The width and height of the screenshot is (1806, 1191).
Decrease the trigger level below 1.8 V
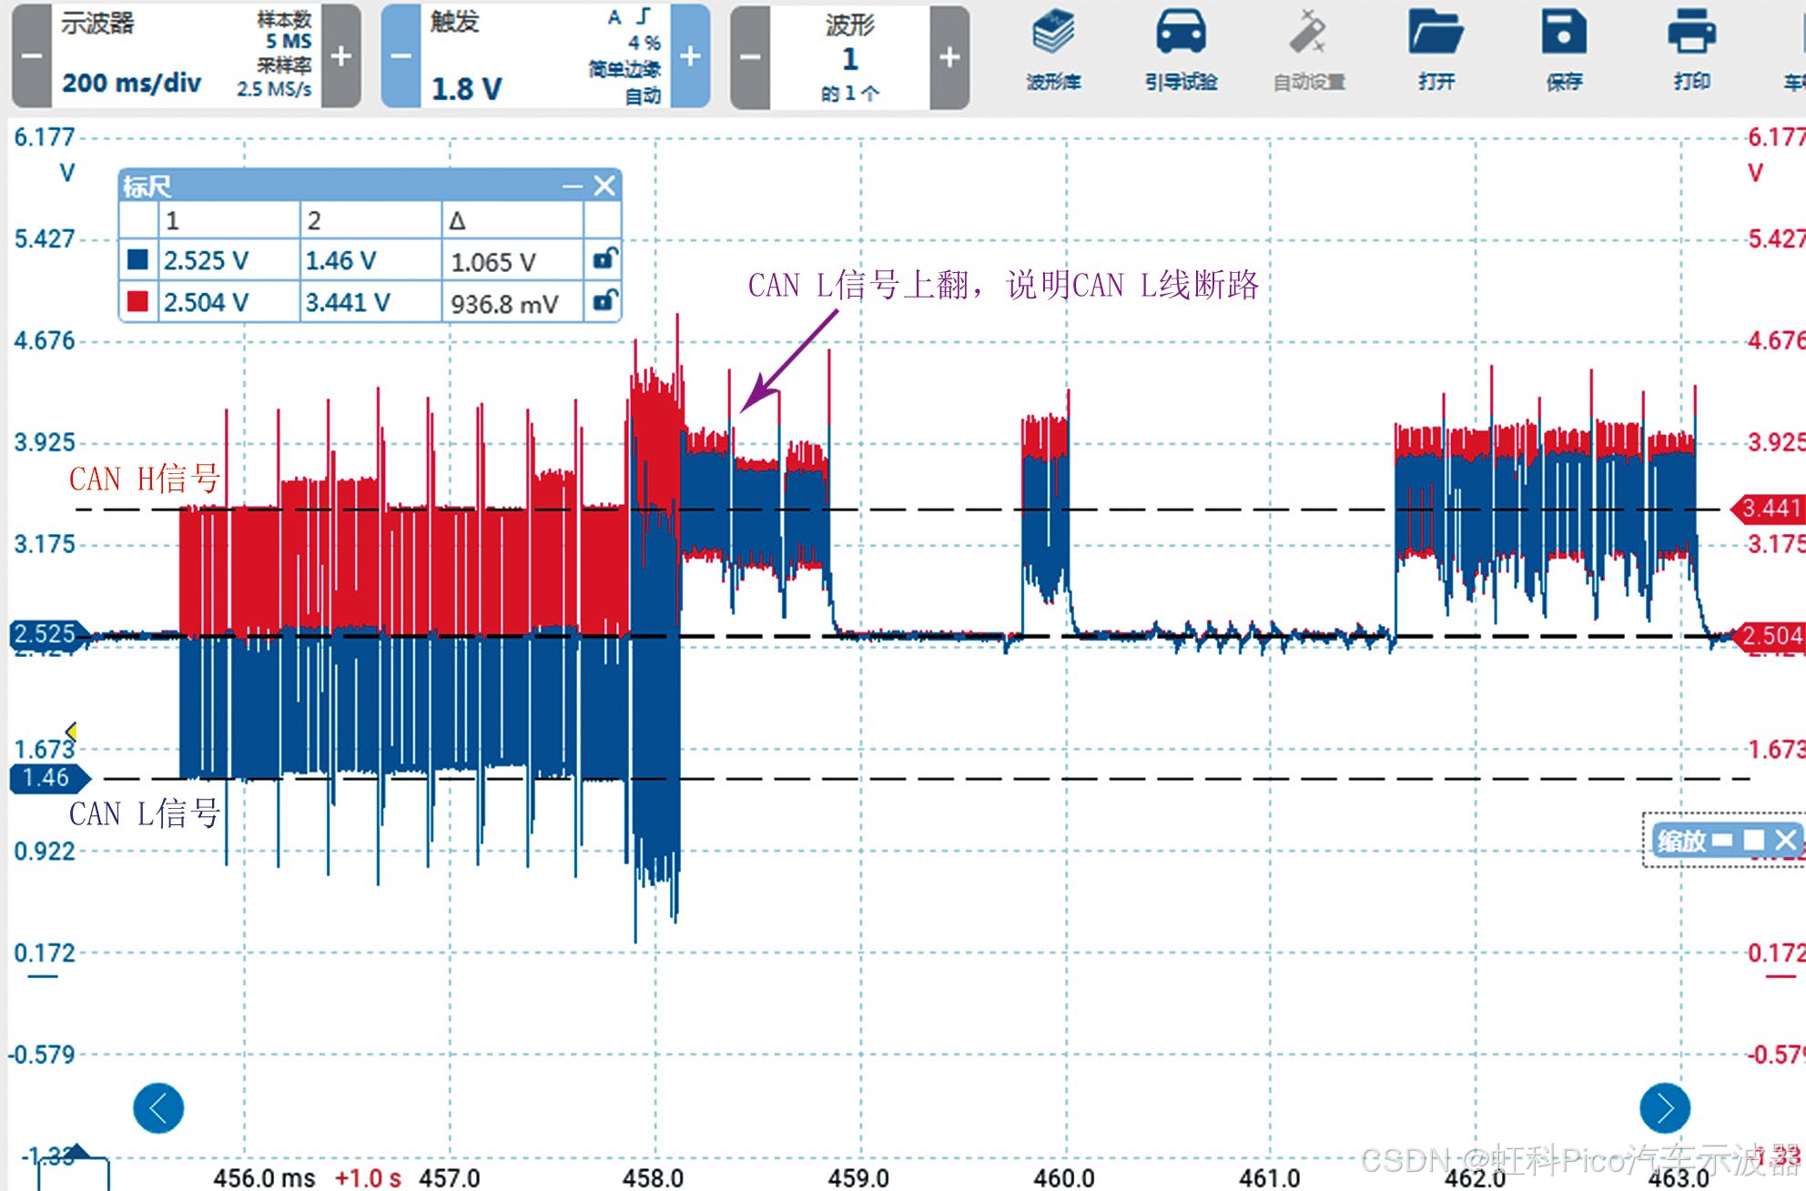click(401, 56)
